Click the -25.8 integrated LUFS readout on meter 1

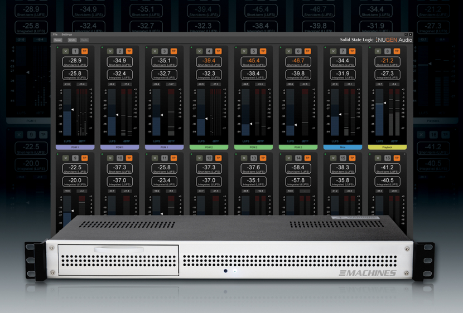pyautogui.click(x=75, y=75)
